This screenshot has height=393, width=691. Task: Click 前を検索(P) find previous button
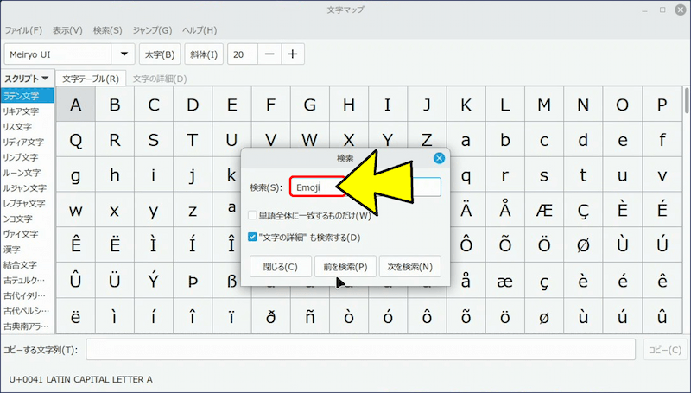[341, 266]
